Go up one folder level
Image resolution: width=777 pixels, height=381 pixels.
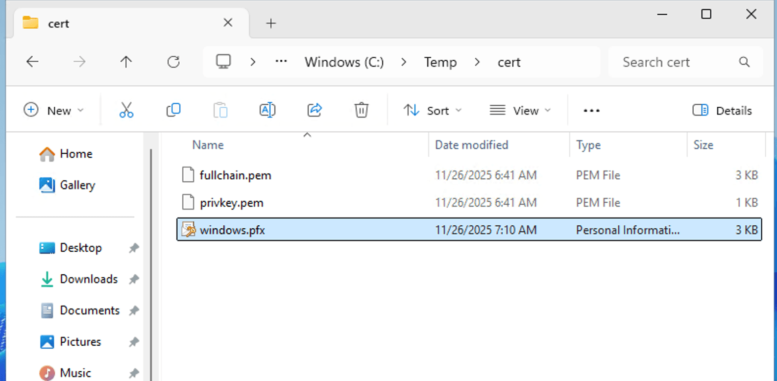[126, 62]
